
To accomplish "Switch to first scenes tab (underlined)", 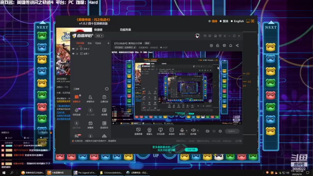I will (x=80, y=43).
